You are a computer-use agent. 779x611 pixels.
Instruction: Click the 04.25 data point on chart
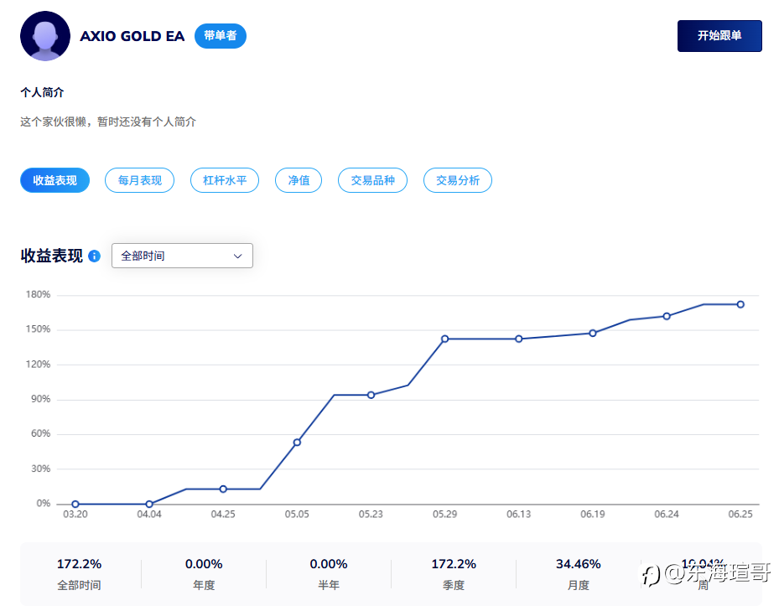tap(223, 489)
